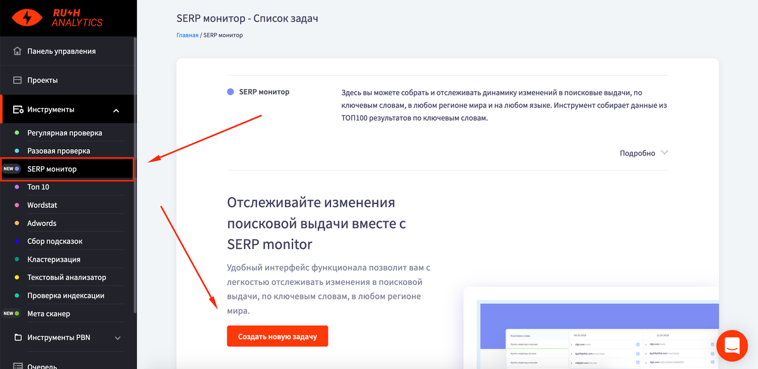Click the SERP monitor preview screenshot

coord(591,328)
